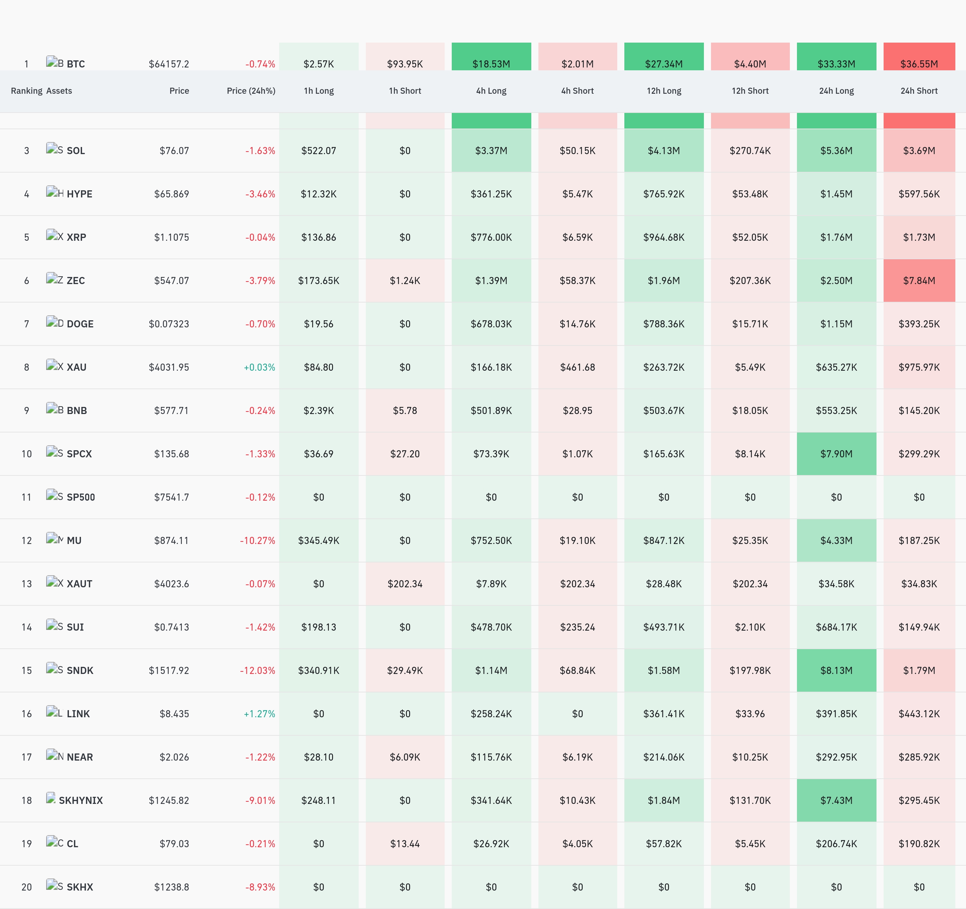The width and height of the screenshot is (966, 909).
Task: Click the LINK asset icon
Action: (x=55, y=712)
